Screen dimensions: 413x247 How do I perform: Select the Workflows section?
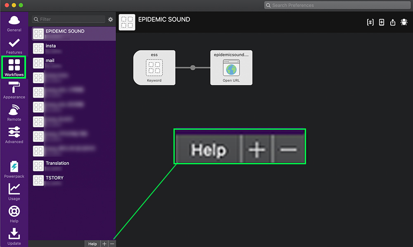coord(14,68)
